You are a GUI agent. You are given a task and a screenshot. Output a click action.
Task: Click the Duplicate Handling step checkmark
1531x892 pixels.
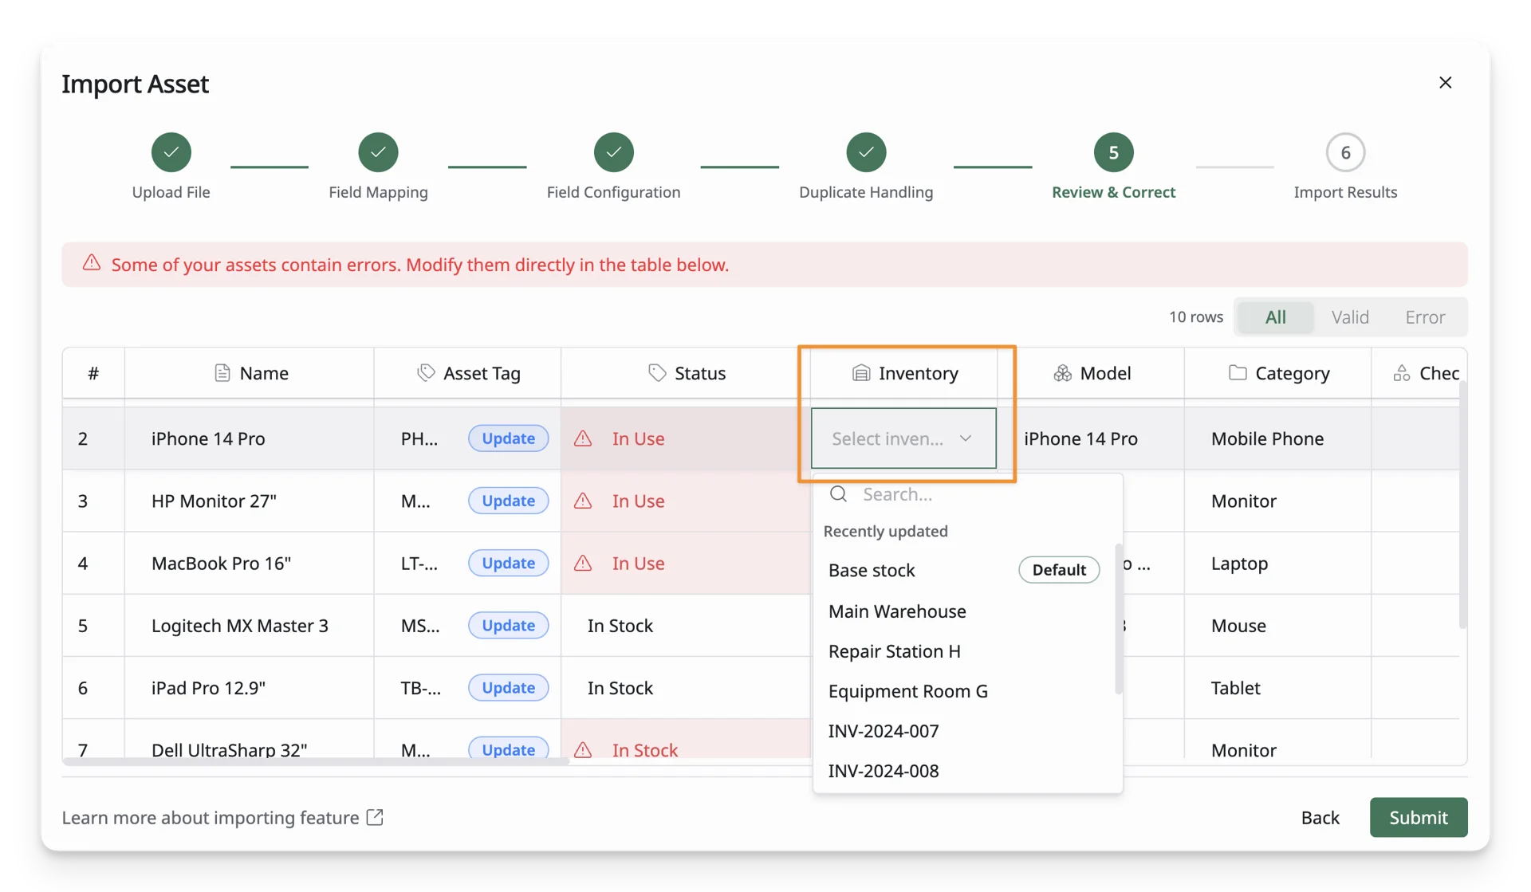point(866,152)
